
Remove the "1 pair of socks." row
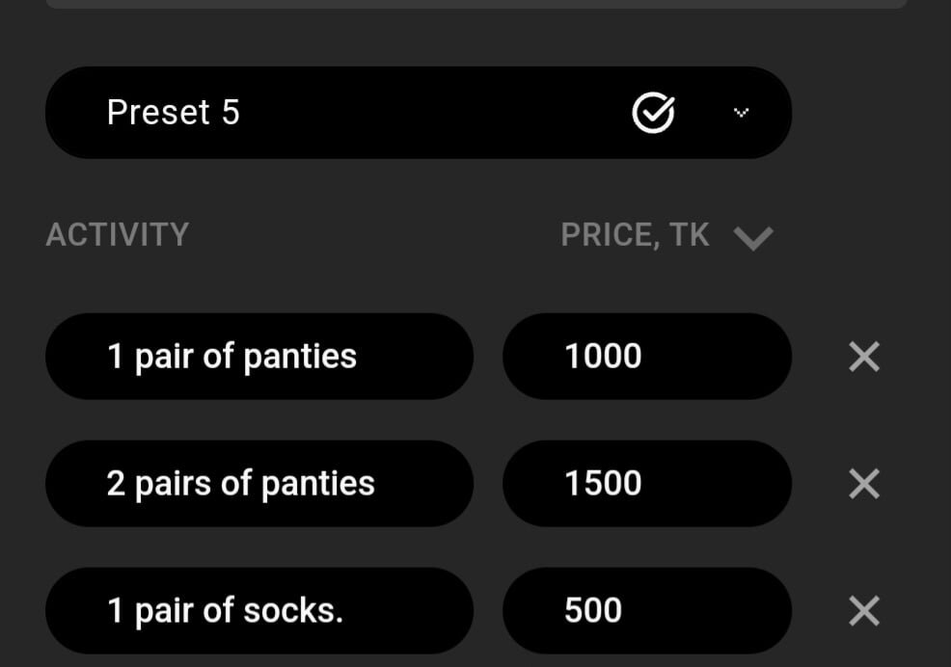coord(863,611)
